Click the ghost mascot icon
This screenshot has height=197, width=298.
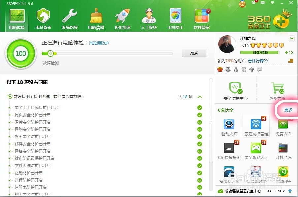pyautogui.click(x=228, y=70)
